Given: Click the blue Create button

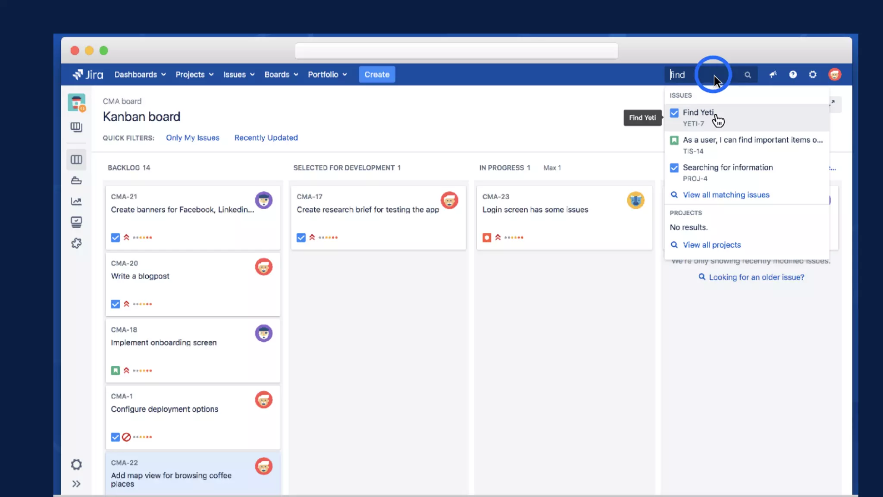Looking at the screenshot, I should pos(377,75).
